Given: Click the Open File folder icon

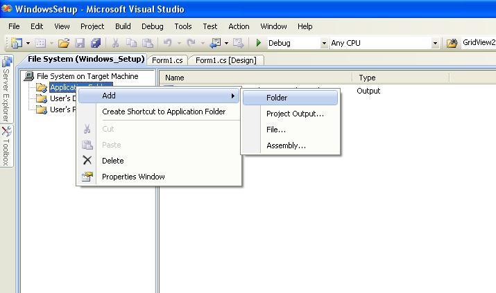Looking at the screenshot, I should 64,43.
